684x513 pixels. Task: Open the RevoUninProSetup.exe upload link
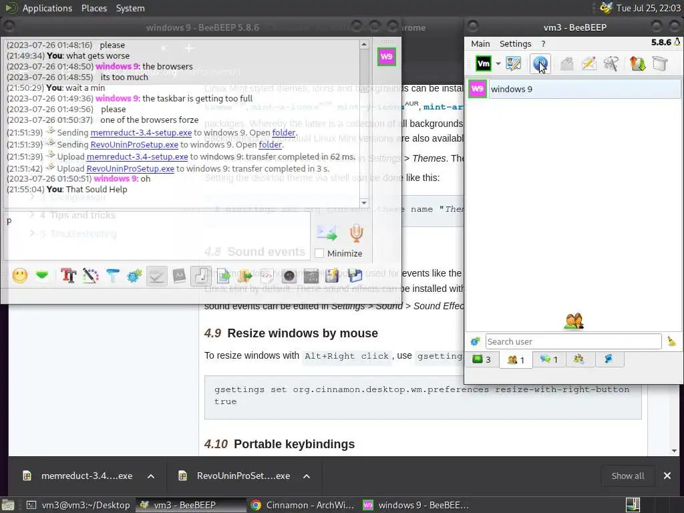pyautogui.click(x=130, y=169)
